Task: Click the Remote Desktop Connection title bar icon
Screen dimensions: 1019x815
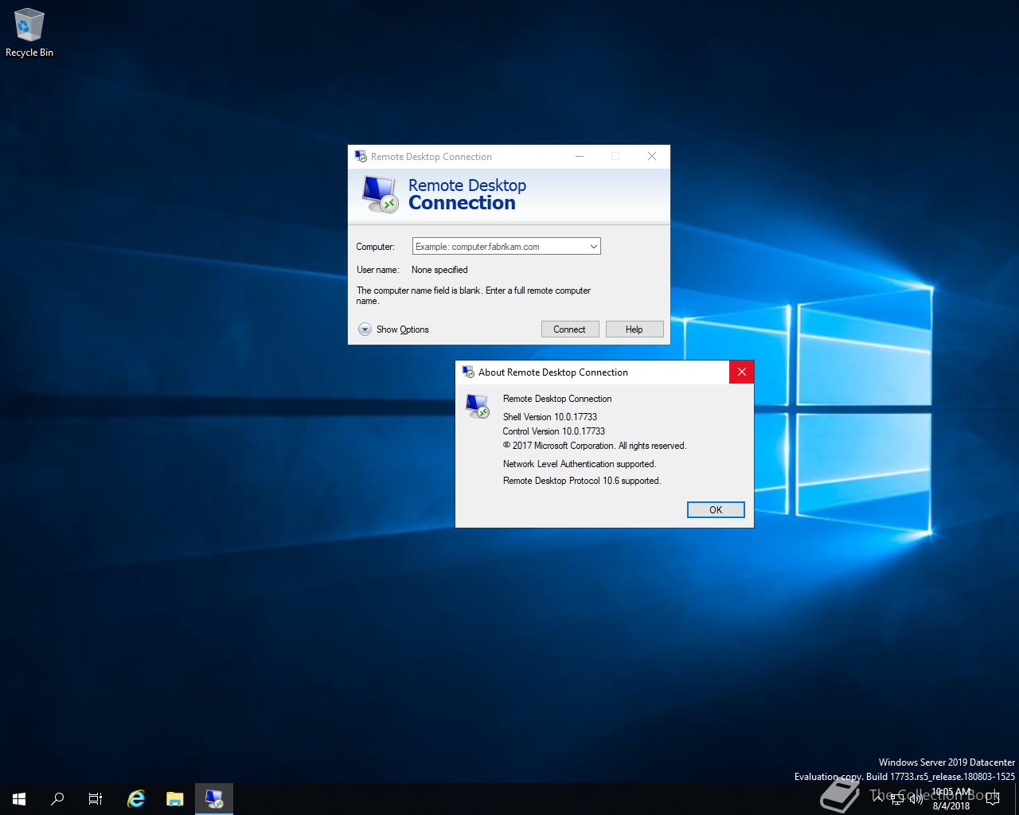Action: click(x=361, y=156)
